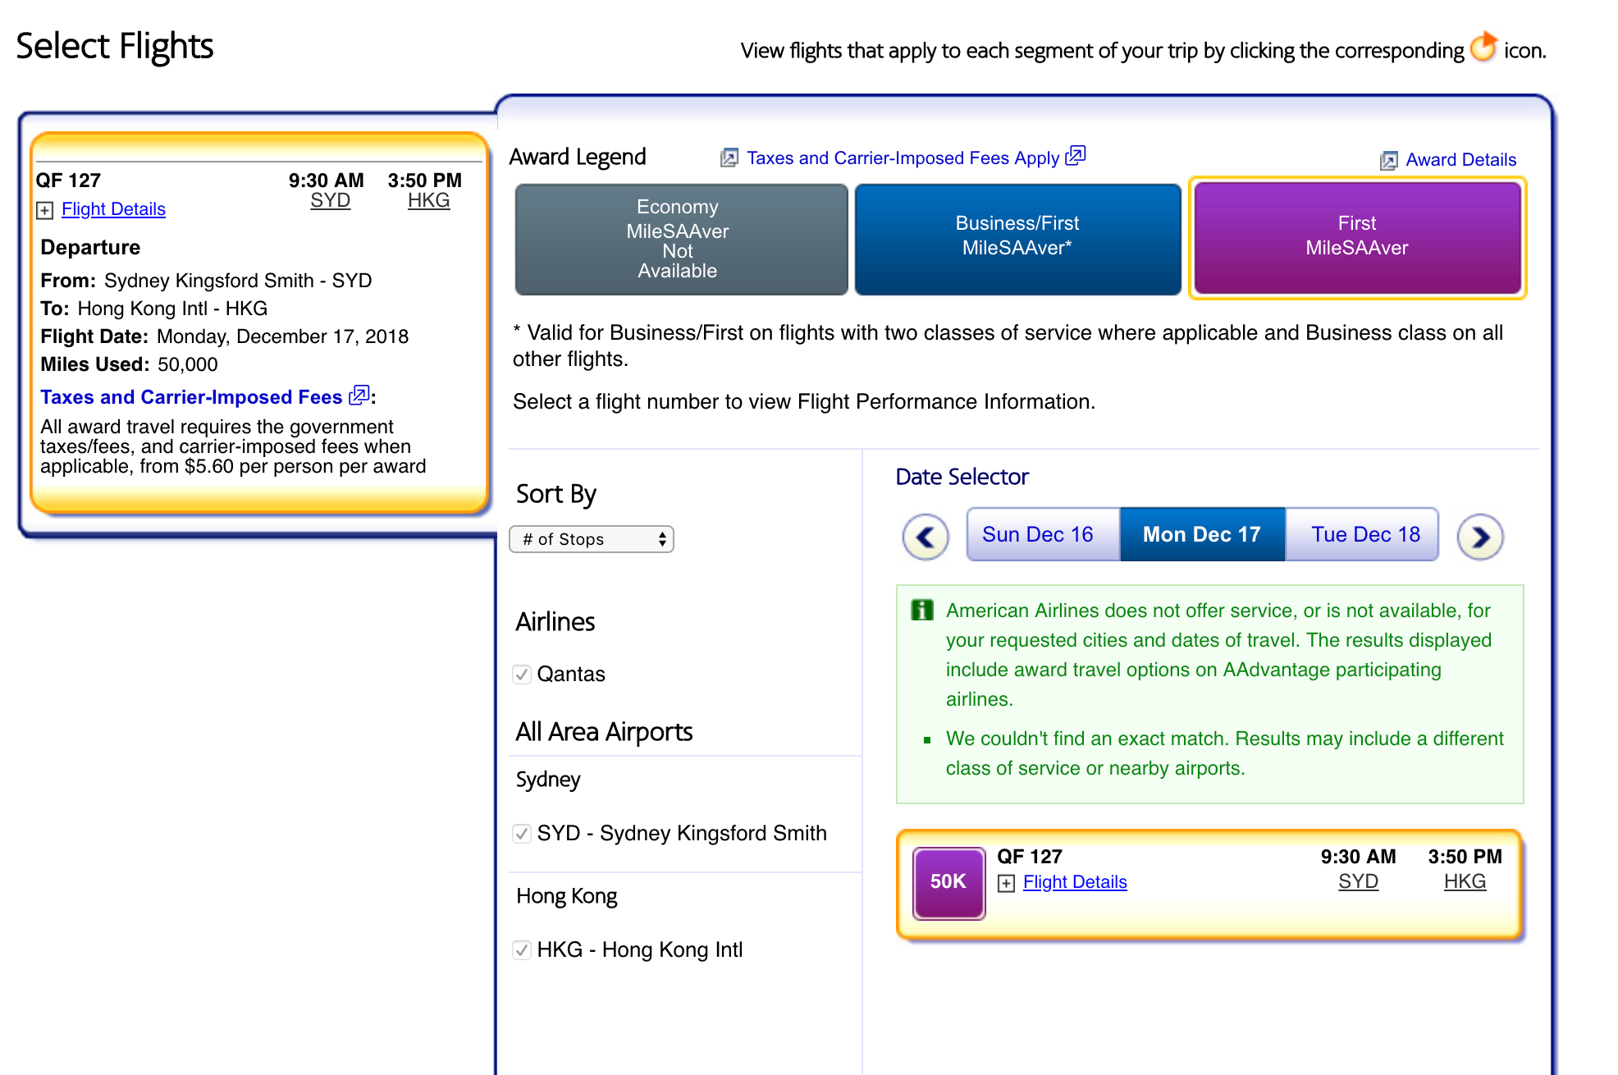Click the orange segment arrow icon
The height and width of the screenshot is (1075, 1618).
pyautogui.click(x=1483, y=48)
